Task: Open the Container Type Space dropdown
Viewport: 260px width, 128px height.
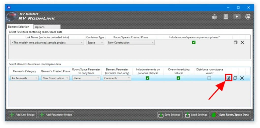Action: tap(95, 42)
